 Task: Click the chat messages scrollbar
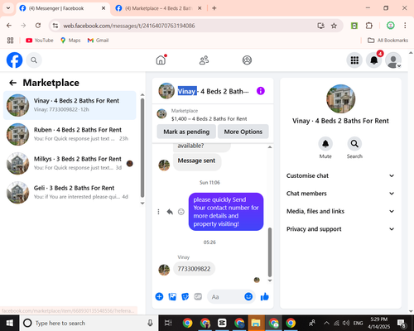point(270,252)
